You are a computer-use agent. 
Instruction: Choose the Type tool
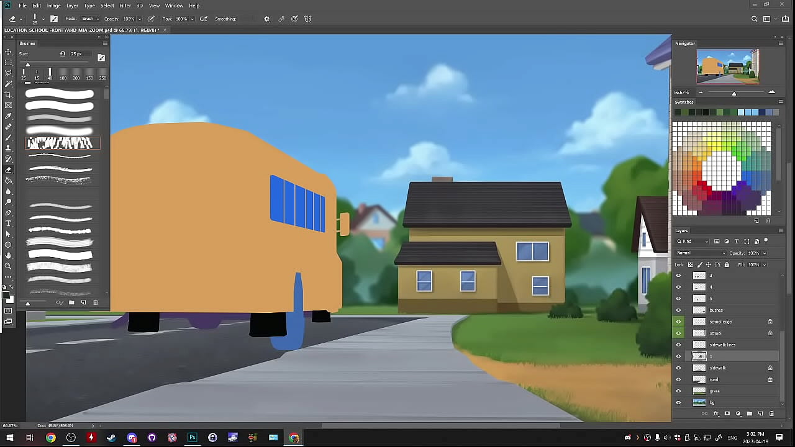point(8,223)
